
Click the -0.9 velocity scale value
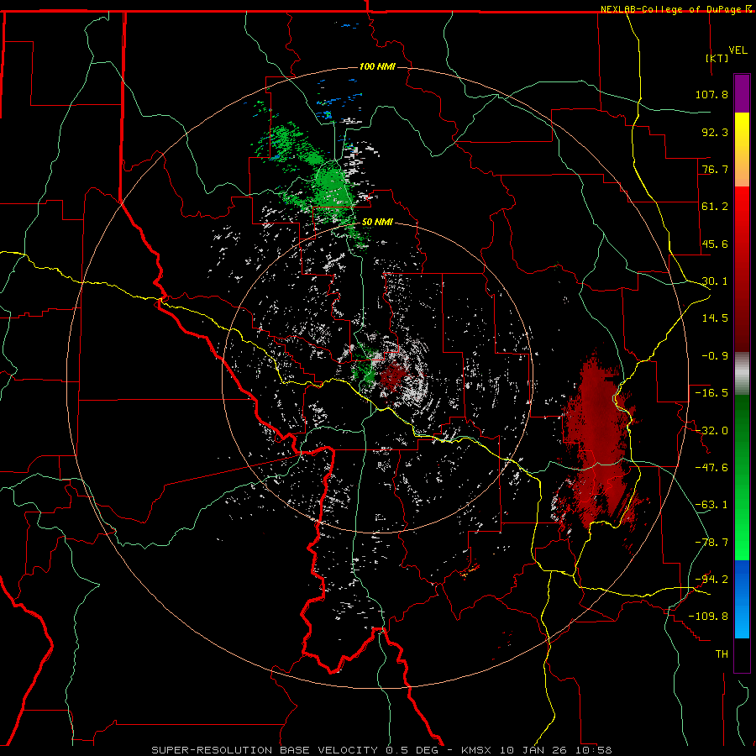715,356
